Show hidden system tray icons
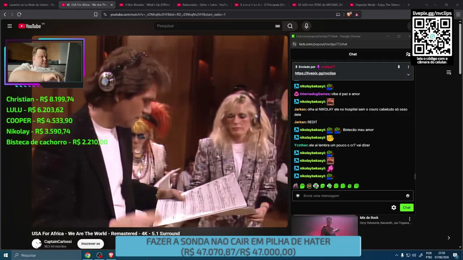463x260 pixels. coord(396,255)
